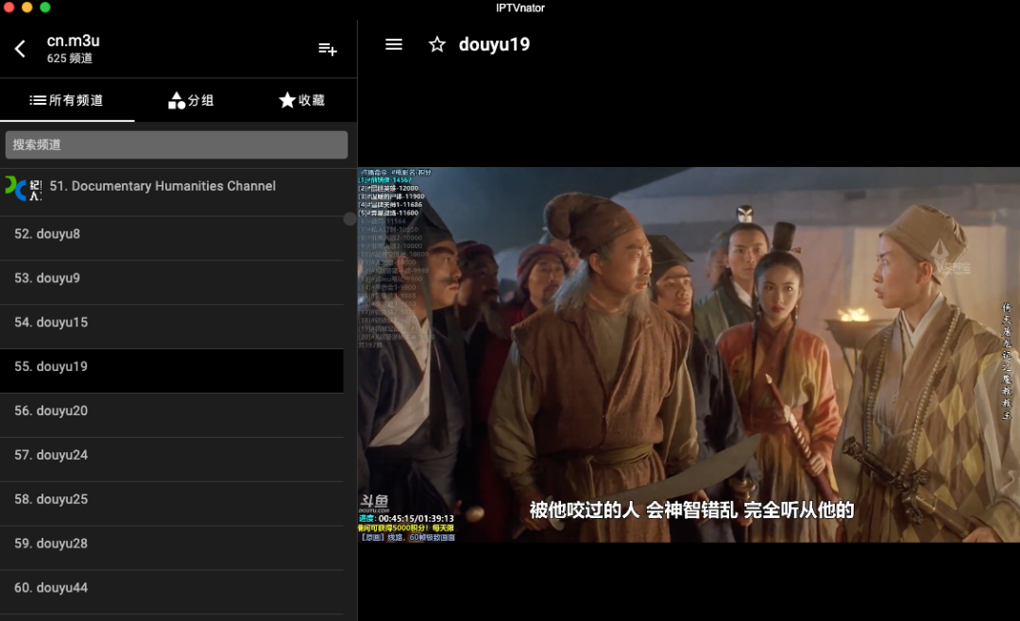Screen dimensions: 1020x621
Task: Choose channel 59. douyu28
Action: 62,544
